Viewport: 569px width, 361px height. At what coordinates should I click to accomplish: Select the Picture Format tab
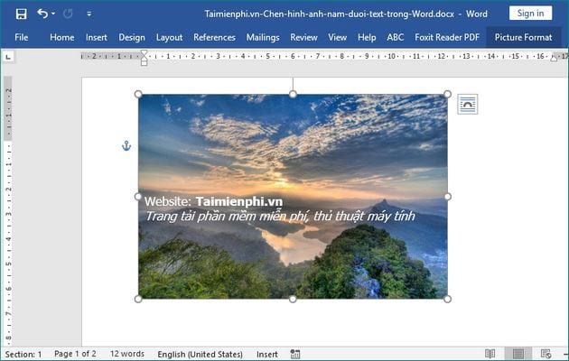click(x=523, y=37)
